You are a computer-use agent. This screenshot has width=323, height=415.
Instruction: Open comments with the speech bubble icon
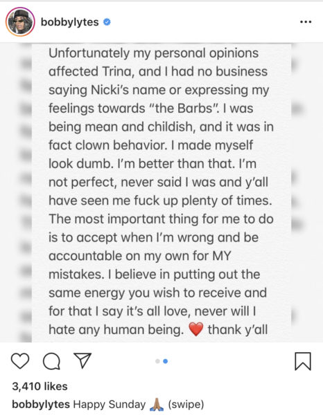pyautogui.click(x=51, y=361)
